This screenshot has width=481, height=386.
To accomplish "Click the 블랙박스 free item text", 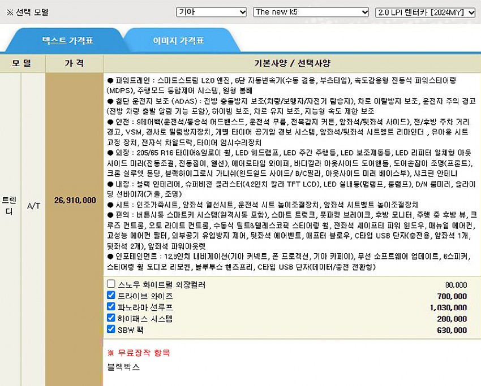I will coord(122,367).
